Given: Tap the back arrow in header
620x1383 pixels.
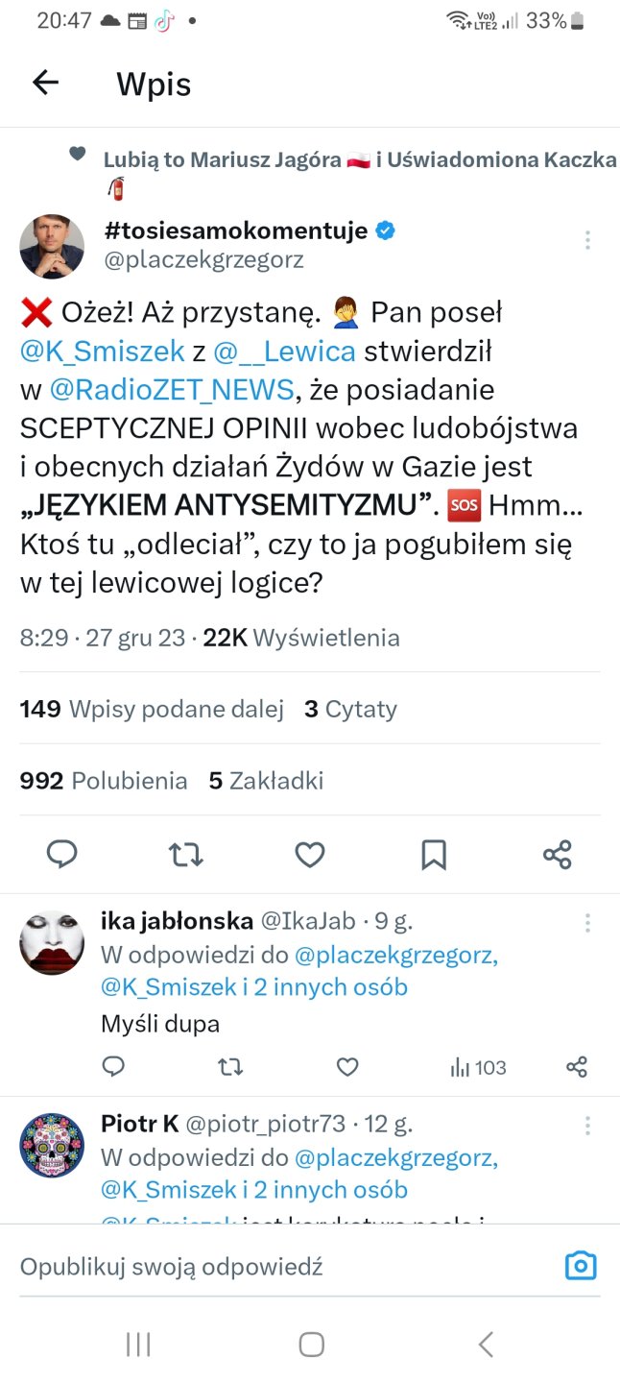Looking at the screenshot, I should click(x=46, y=84).
